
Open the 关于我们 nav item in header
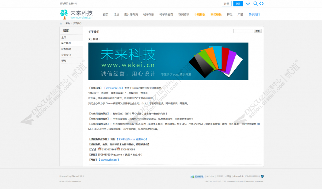[x=254, y=15]
